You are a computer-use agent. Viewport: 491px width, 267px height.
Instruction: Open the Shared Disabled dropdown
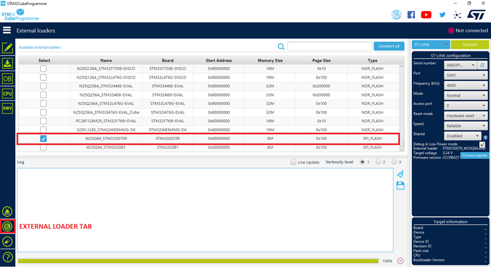(x=462, y=136)
